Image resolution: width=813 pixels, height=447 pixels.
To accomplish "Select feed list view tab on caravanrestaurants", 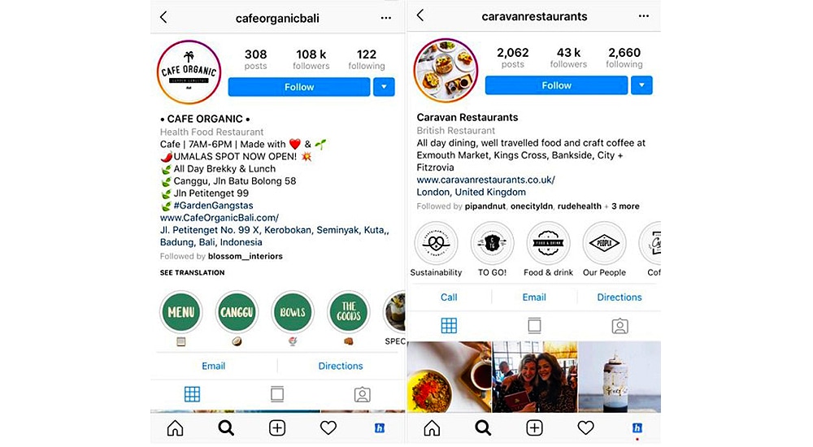I will point(534,326).
